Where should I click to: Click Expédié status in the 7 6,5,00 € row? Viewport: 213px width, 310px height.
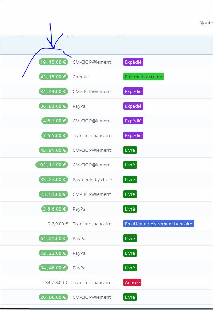(x=133, y=135)
